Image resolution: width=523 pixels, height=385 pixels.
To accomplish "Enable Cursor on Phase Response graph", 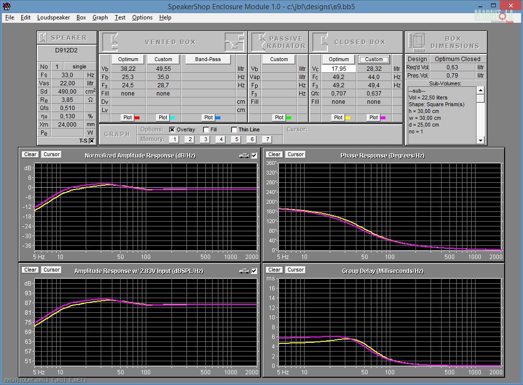I will [295, 154].
